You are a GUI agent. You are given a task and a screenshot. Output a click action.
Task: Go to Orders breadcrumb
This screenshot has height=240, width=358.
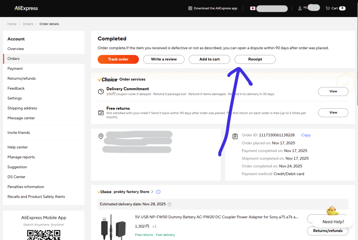28,24
